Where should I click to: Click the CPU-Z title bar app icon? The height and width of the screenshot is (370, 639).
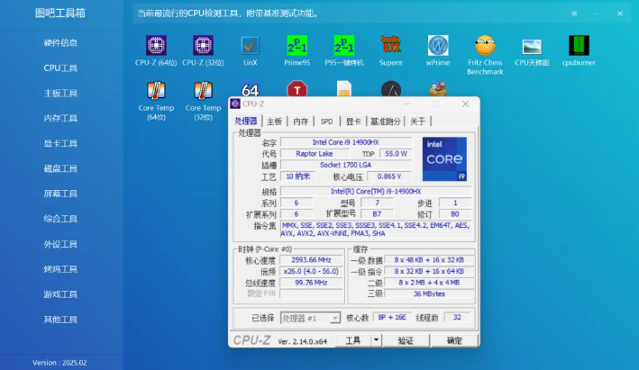pos(235,104)
